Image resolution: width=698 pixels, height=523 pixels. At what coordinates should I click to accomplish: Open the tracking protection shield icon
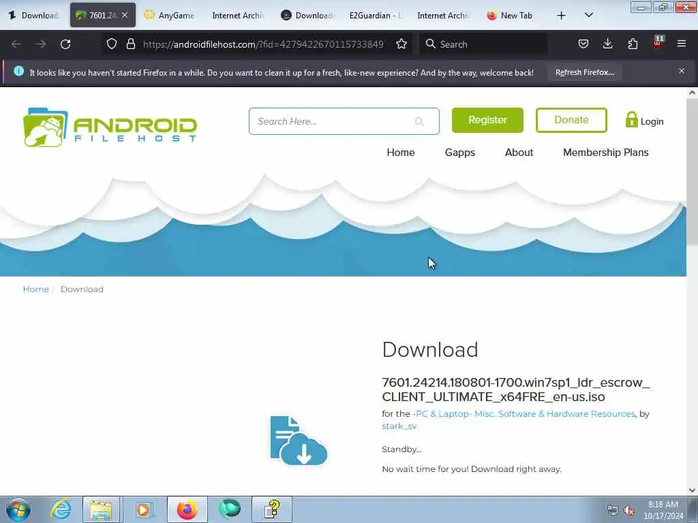coord(112,44)
